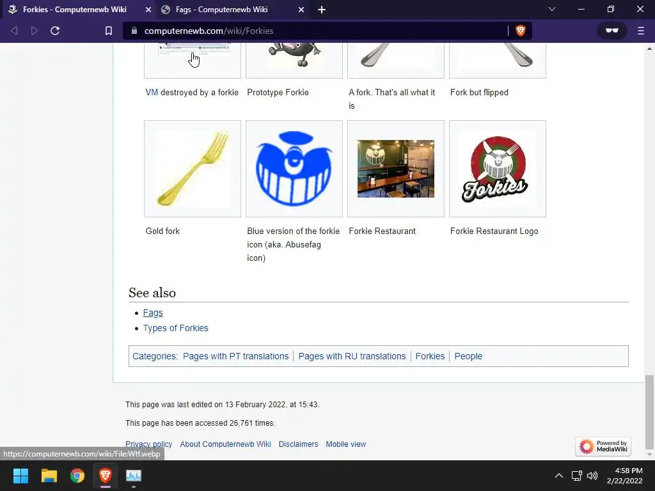Open the Forkies category link
Image resolution: width=655 pixels, height=491 pixels.
(x=430, y=356)
